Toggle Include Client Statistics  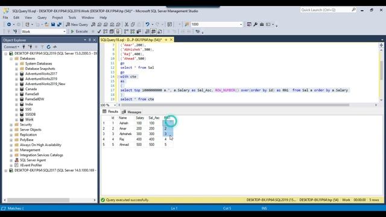point(139,31)
